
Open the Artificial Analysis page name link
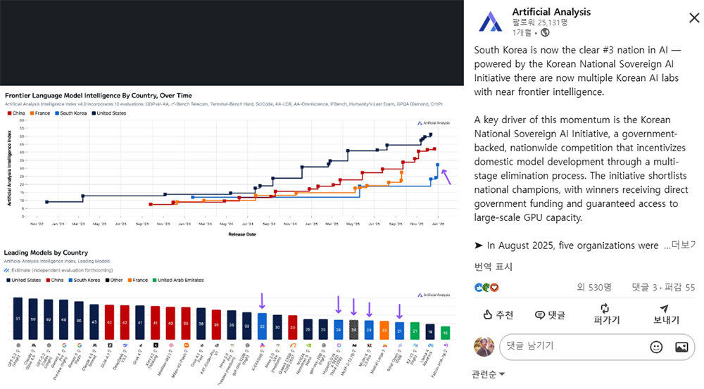[x=551, y=12]
